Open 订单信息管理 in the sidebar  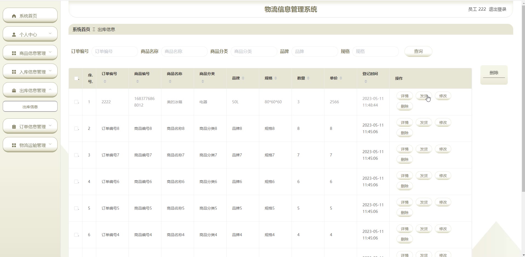[x=30, y=126]
